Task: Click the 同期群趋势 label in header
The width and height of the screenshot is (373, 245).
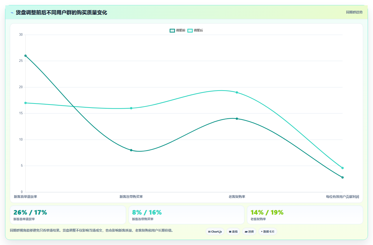Action: [x=354, y=12]
